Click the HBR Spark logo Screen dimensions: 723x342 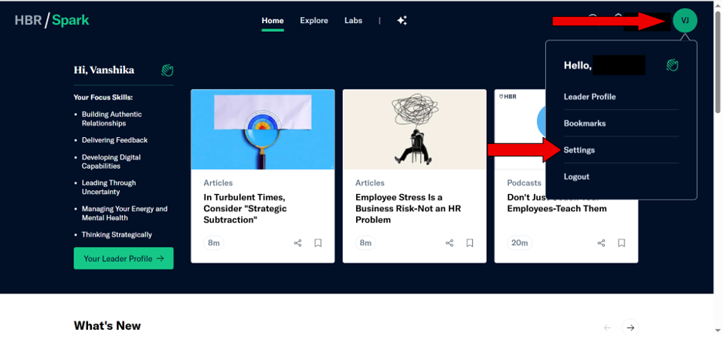tap(52, 20)
